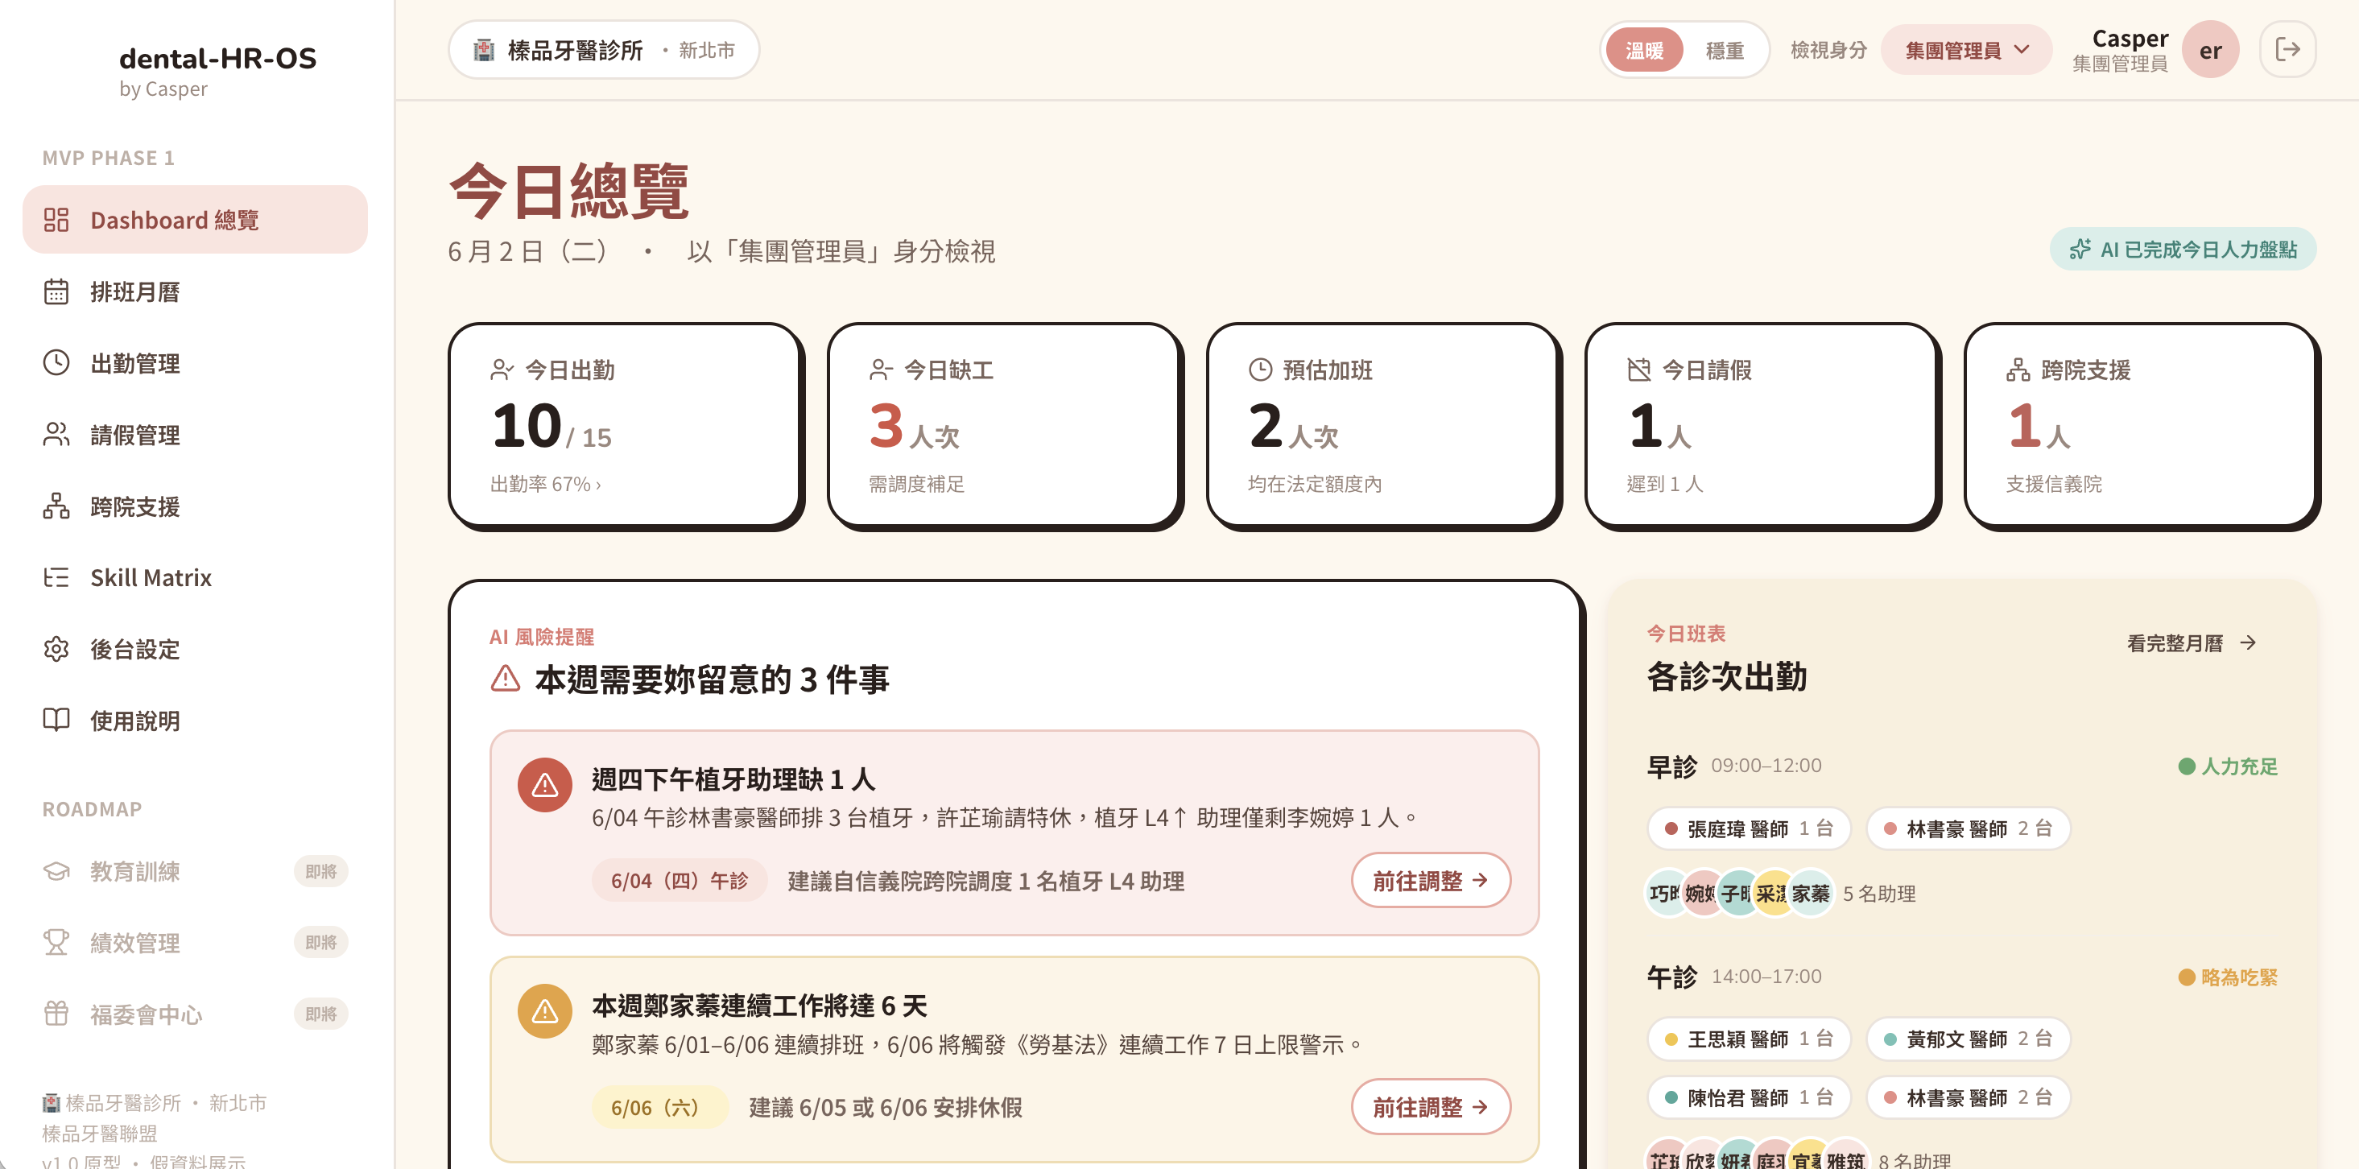Viewport: 2359px width, 1169px height.
Task: Click the 即將 badge beside 績效管理
Action: click(x=320, y=942)
